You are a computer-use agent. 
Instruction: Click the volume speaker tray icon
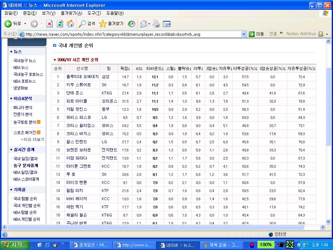coord(306,245)
